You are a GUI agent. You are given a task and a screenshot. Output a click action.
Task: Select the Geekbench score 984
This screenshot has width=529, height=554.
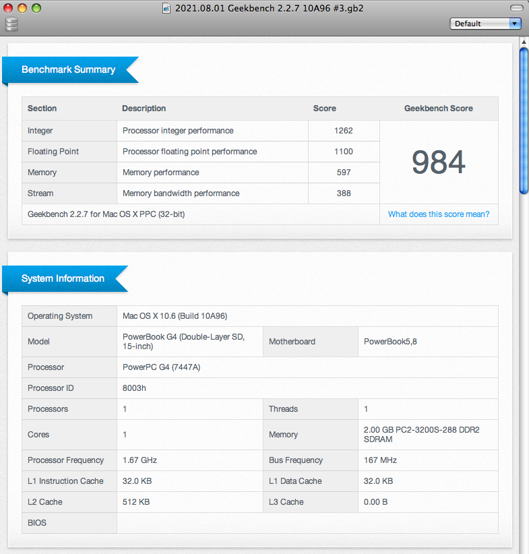(439, 162)
